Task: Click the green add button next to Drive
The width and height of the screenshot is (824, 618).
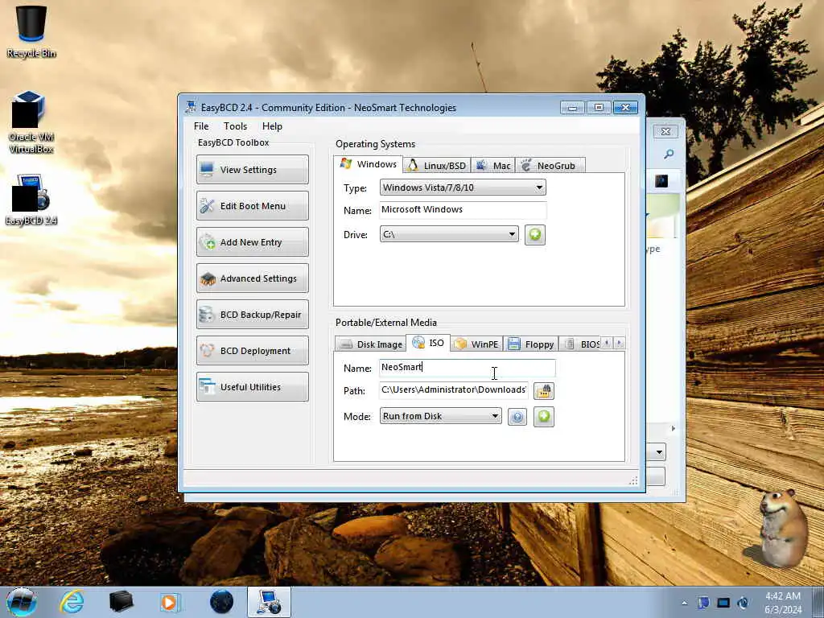Action: (535, 234)
